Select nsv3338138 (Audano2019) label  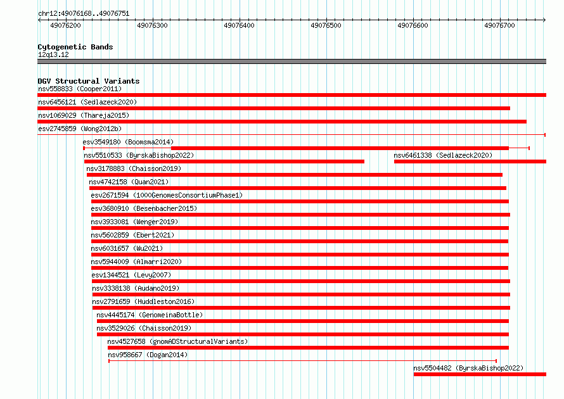pyautogui.click(x=136, y=288)
